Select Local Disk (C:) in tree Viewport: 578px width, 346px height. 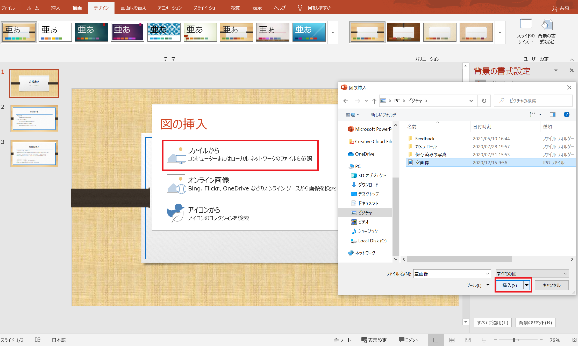tap(369, 241)
